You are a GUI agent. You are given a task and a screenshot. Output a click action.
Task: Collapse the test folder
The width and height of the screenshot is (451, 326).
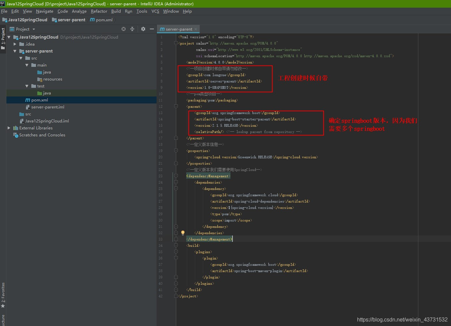click(x=27, y=86)
